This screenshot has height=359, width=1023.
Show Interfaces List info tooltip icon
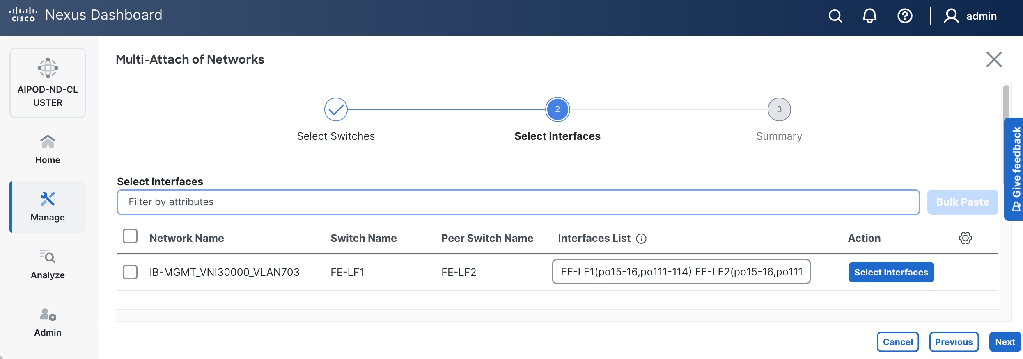point(641,239)
